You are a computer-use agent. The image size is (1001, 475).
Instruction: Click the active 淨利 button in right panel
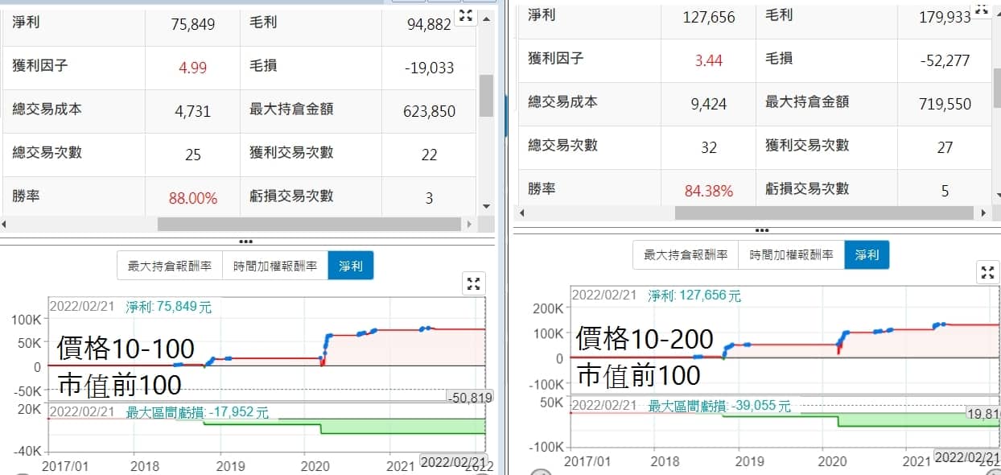click(867, 255)
